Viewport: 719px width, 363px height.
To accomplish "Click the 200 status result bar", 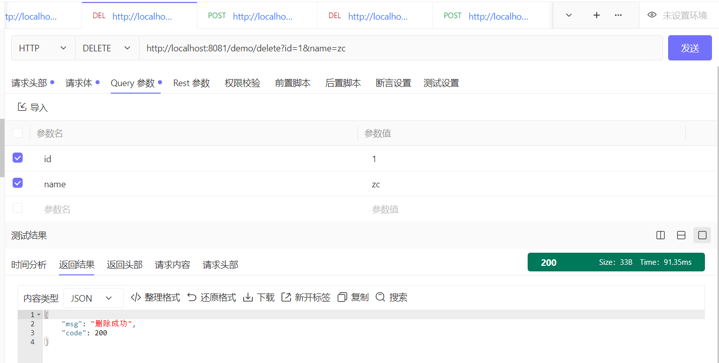I will click(616, 262).
